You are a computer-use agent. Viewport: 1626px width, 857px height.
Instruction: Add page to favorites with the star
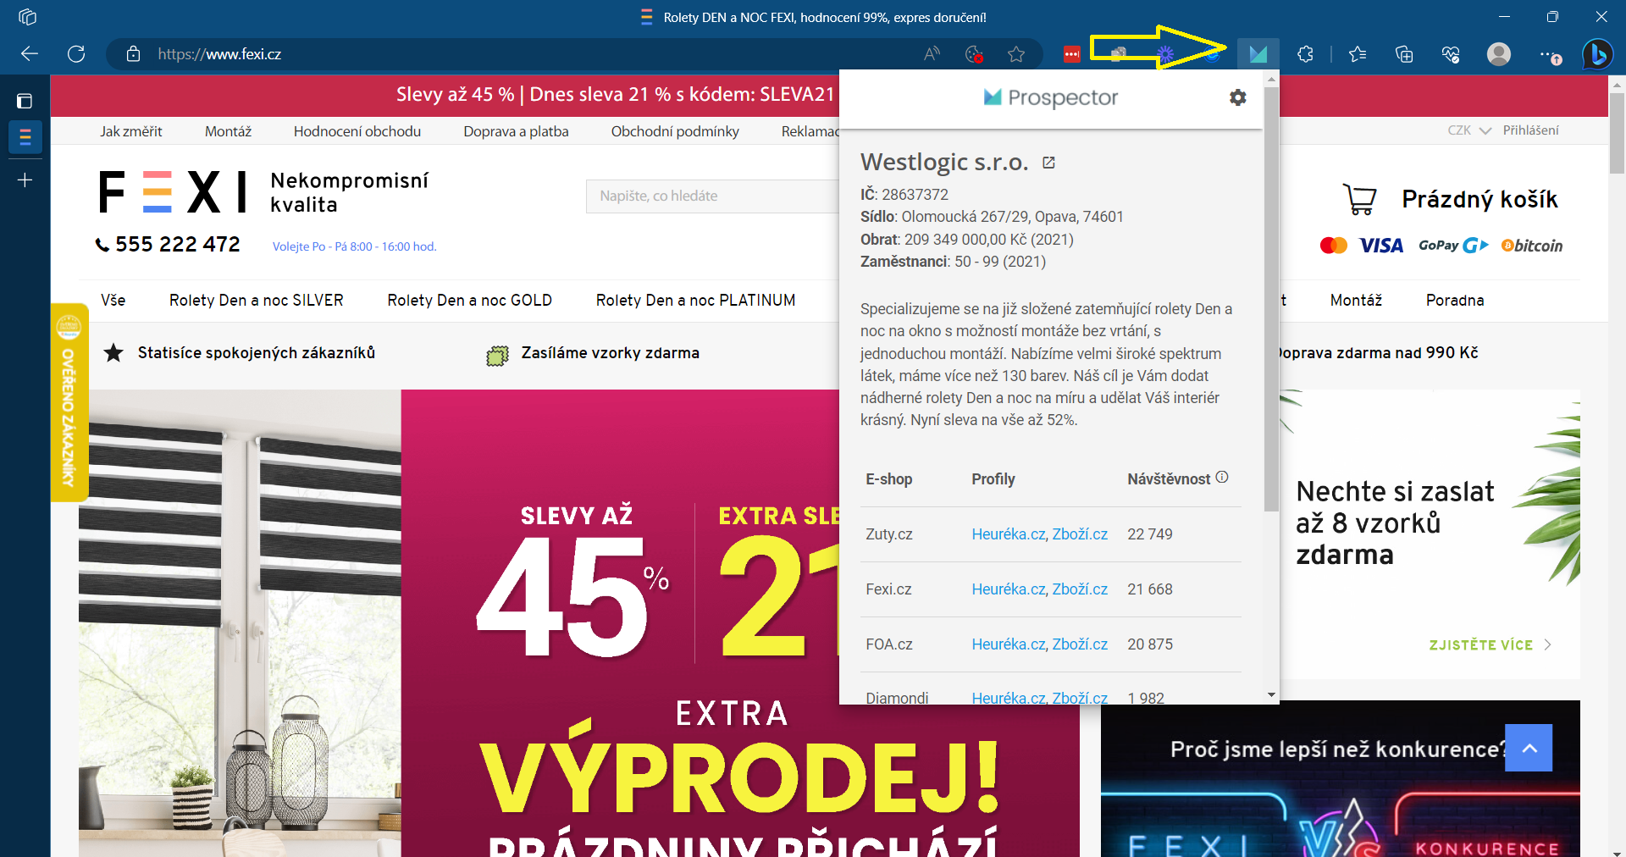pyautogui.click(x=1016, y=54)
